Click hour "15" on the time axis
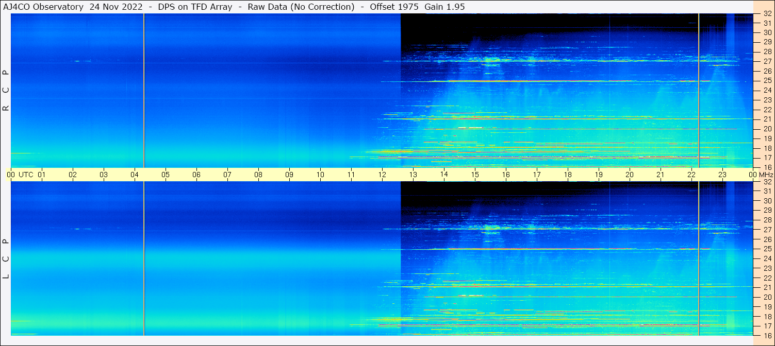 475,175
